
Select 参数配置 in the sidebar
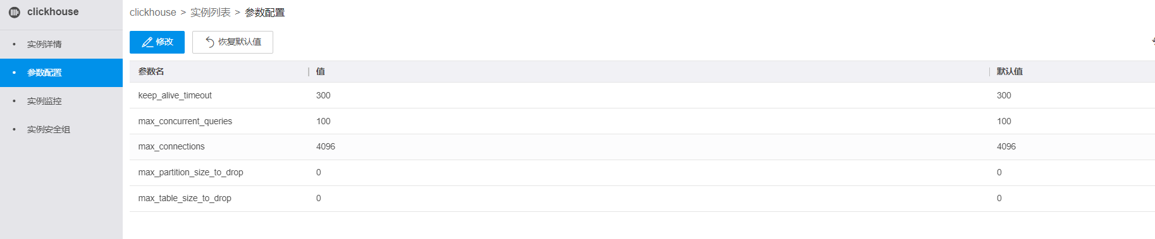(61, 73)
